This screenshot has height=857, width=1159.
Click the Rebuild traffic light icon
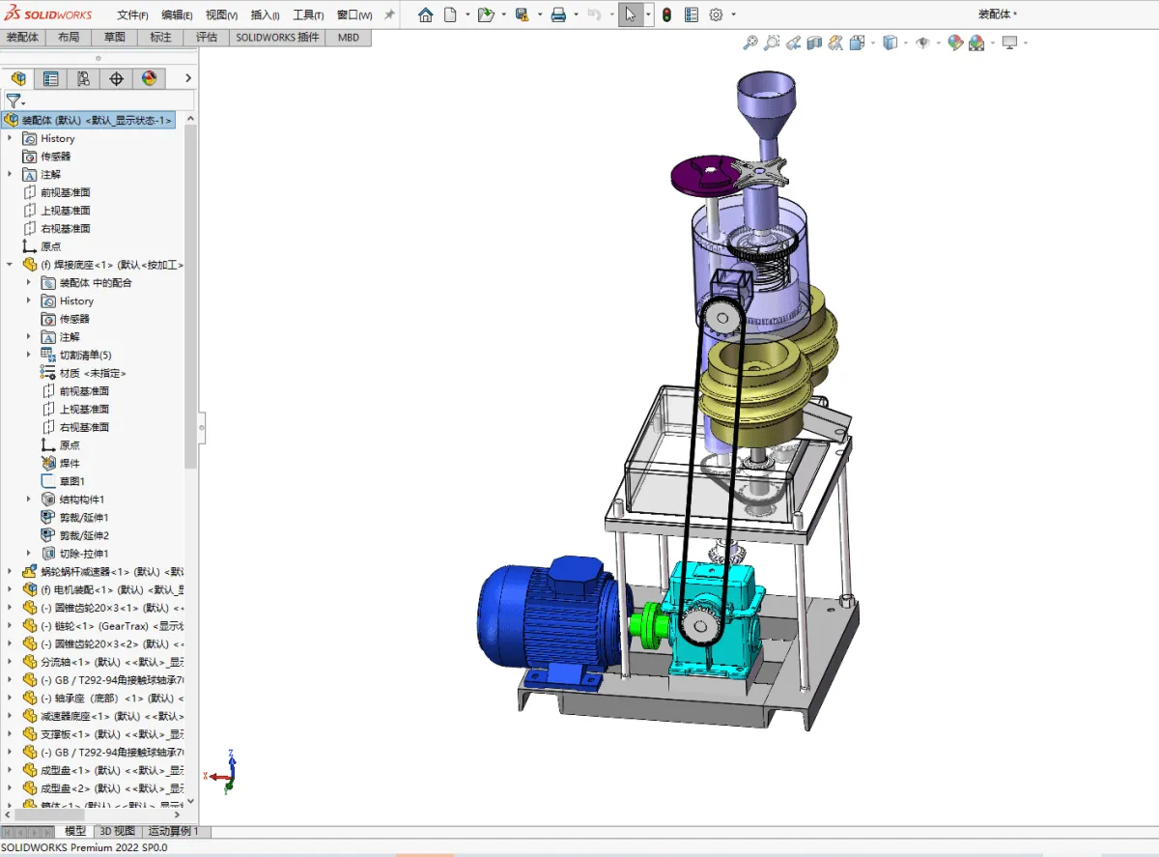pos(666,14)
